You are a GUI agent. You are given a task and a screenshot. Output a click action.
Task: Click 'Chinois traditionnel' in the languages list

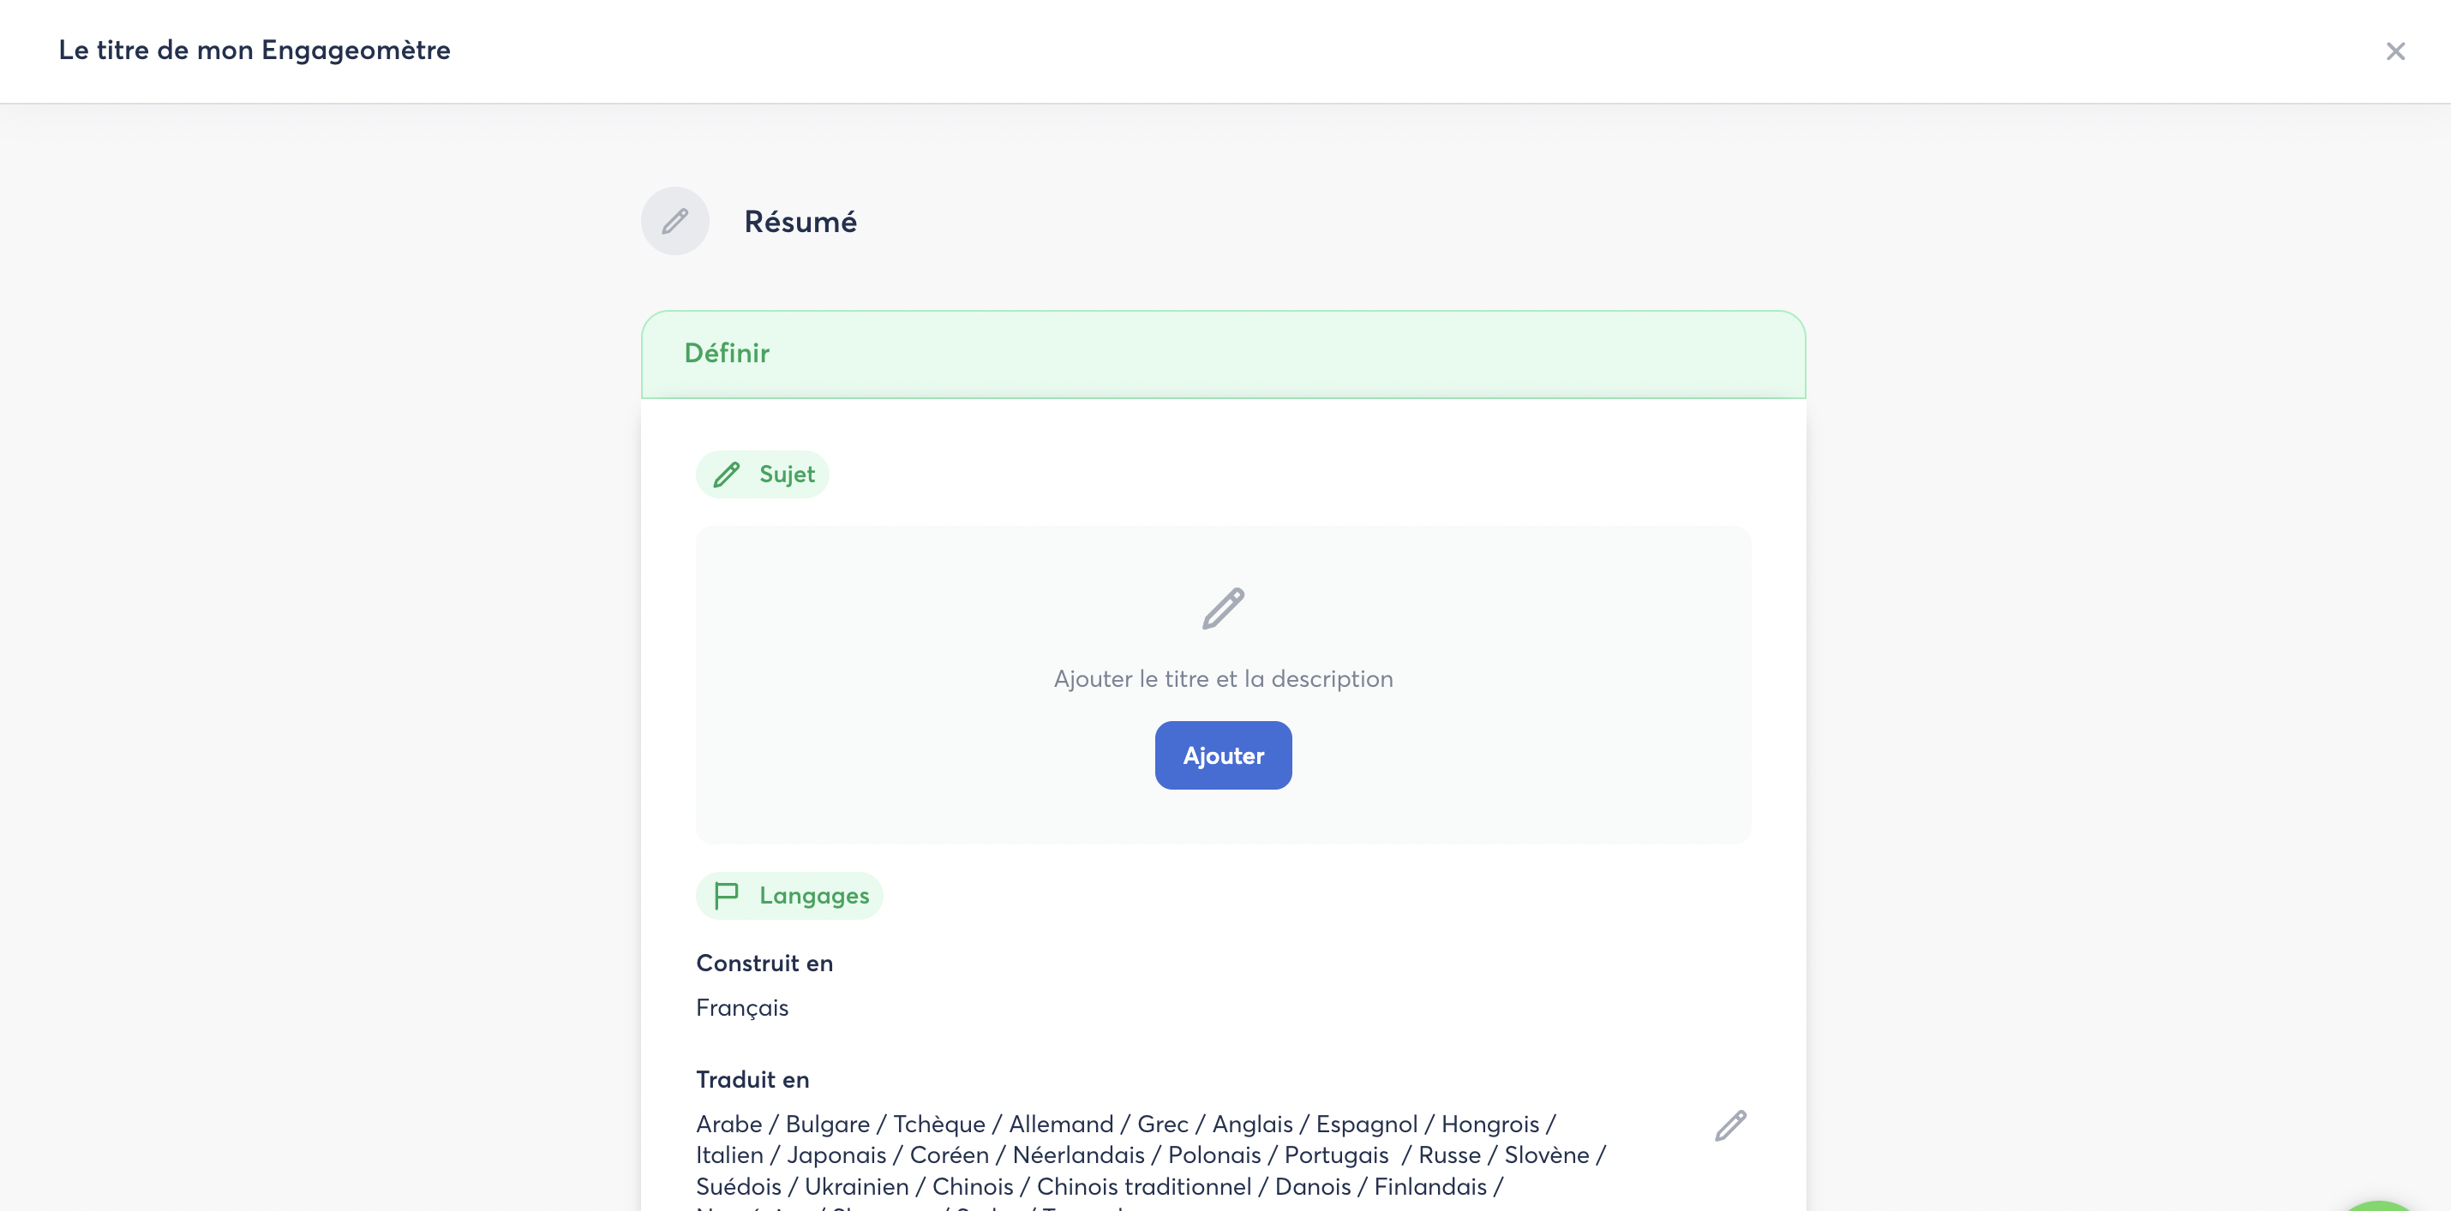pos(1144,1186)
